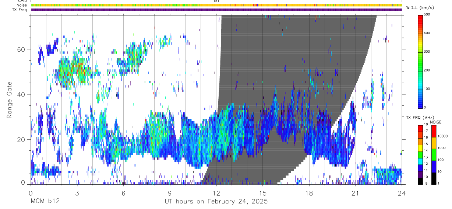The image size is (452, 209).
Task: Click the '14' label on TX FRQ colorbar
Action: click(425, 151)
